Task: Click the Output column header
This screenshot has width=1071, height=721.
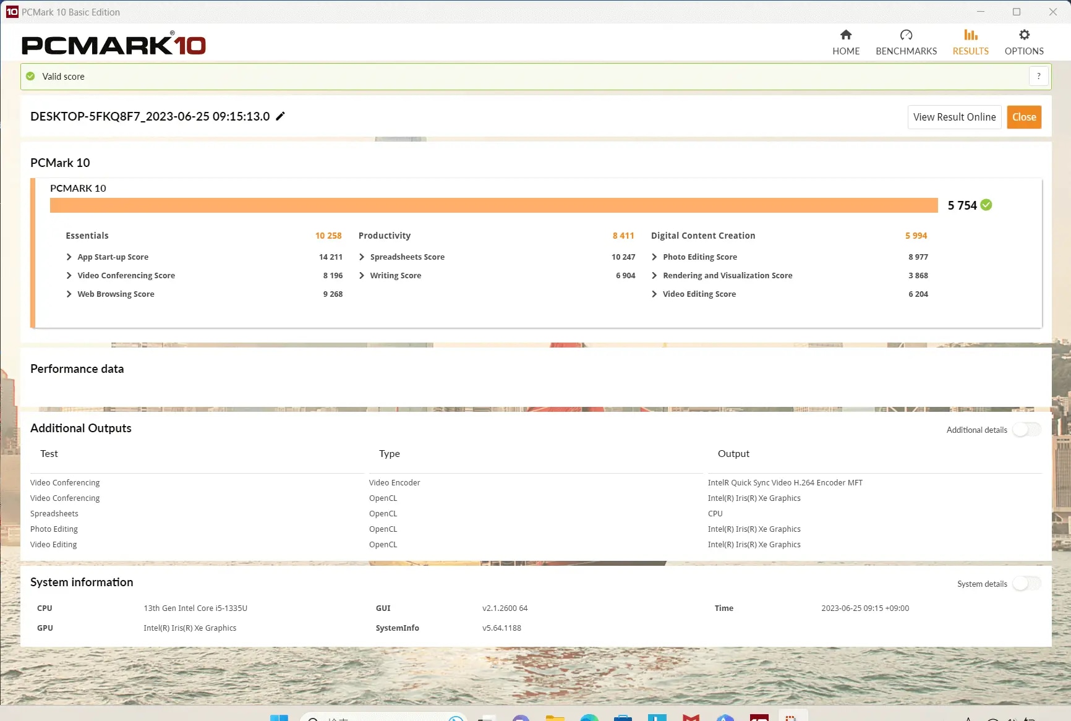Action: point(733,453)
